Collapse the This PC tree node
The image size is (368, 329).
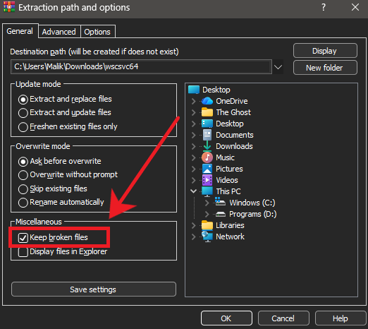click(193, 191)
